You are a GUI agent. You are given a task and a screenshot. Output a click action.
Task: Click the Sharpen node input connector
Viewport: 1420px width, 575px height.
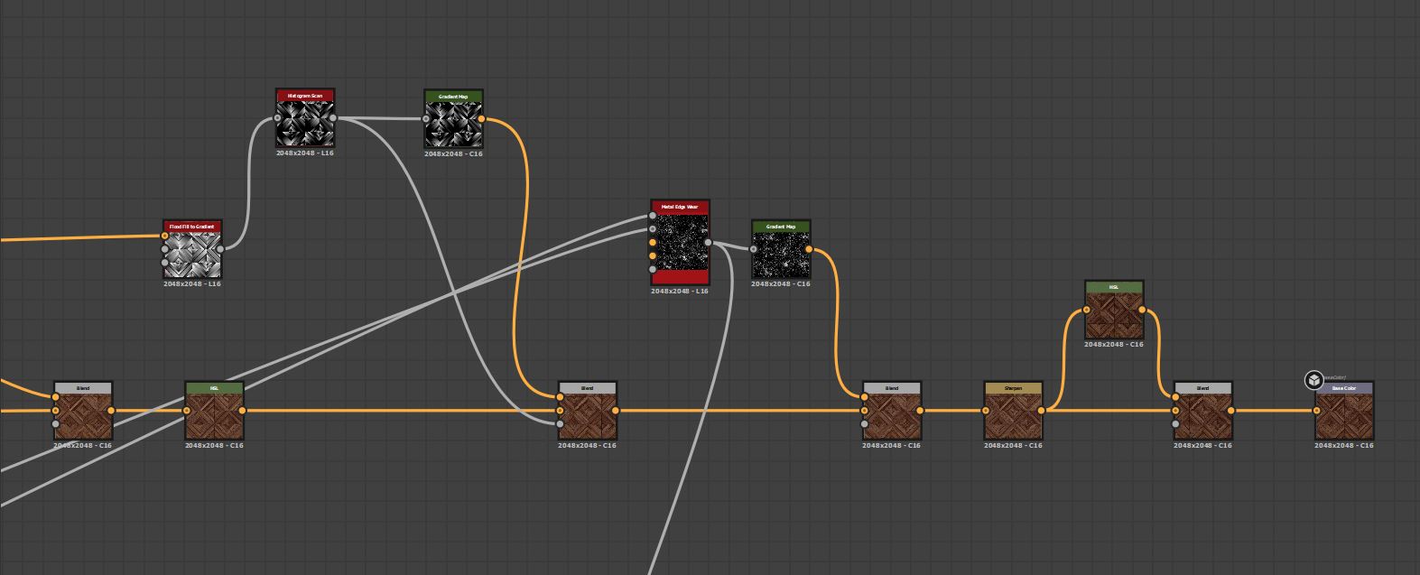[x=986, y=411]
